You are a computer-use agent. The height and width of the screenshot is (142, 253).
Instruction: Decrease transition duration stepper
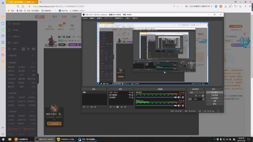coord(203,100)
